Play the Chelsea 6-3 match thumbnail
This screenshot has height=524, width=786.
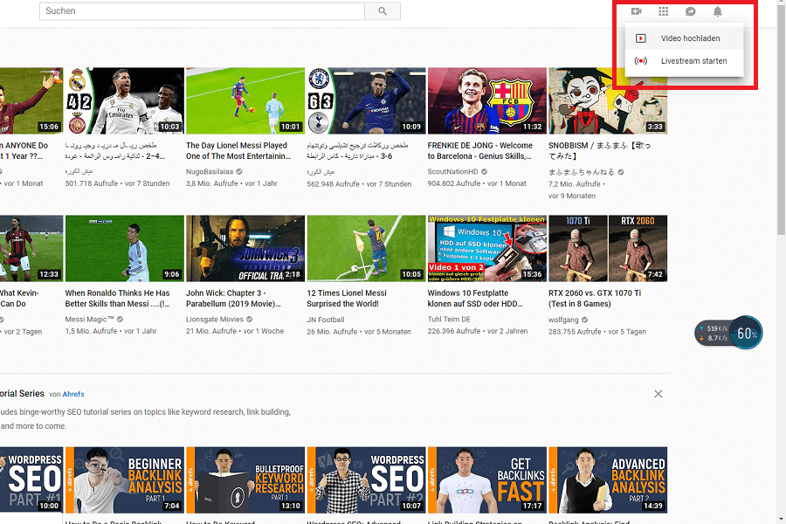tap(366, 100)
